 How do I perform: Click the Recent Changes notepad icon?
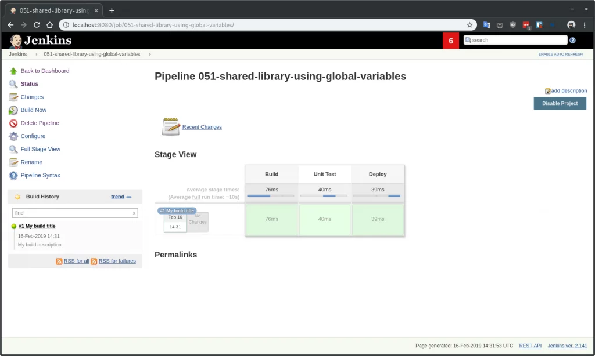(171, 126)
